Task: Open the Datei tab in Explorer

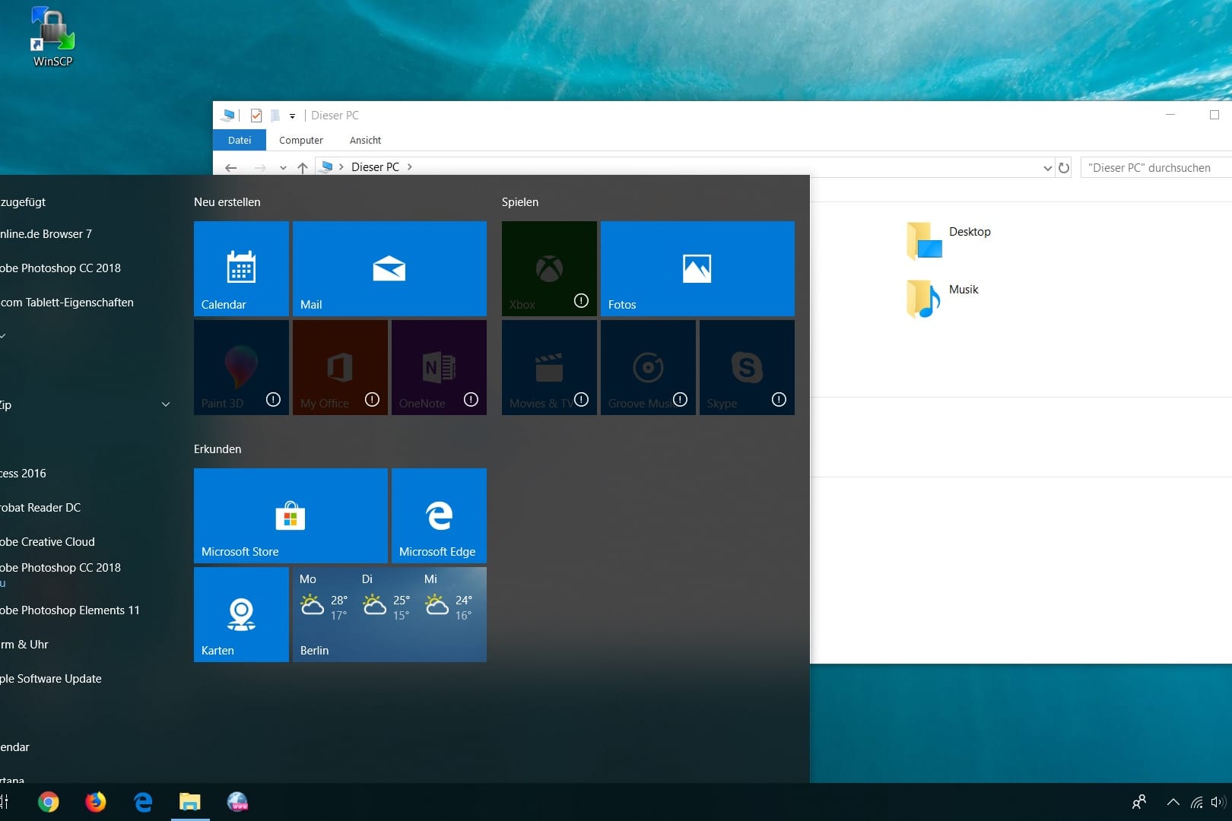Action: coord(240,140)
